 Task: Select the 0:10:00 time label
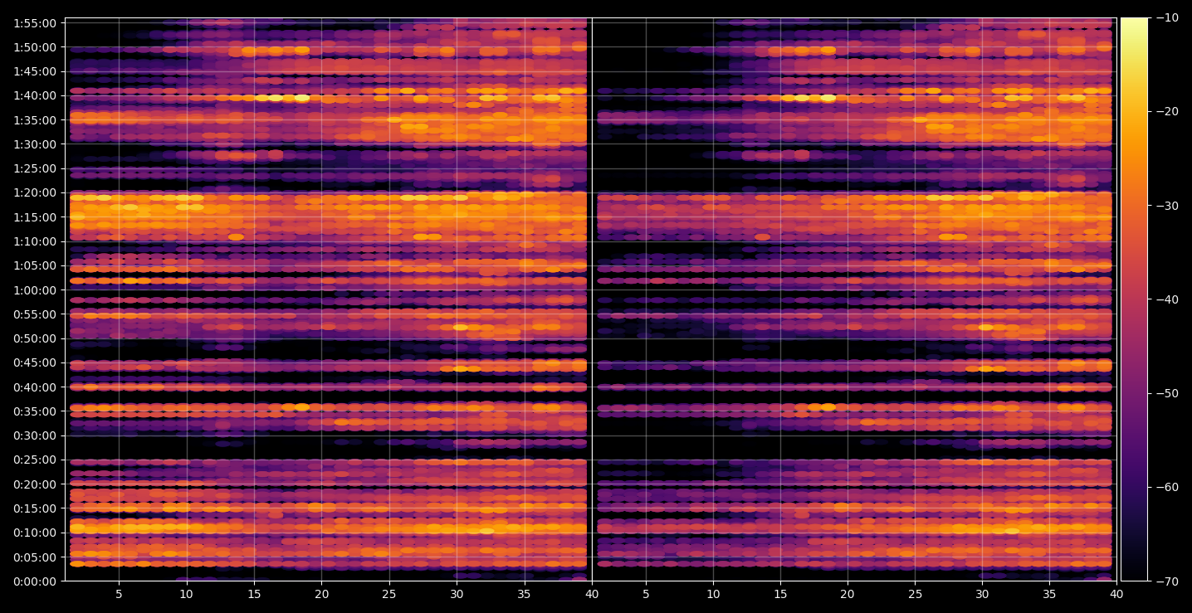click(x=35, y=533)
